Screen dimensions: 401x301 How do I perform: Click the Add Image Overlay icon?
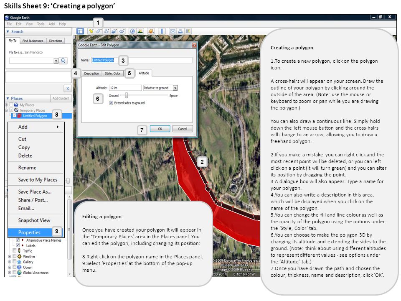coord(114,31)
